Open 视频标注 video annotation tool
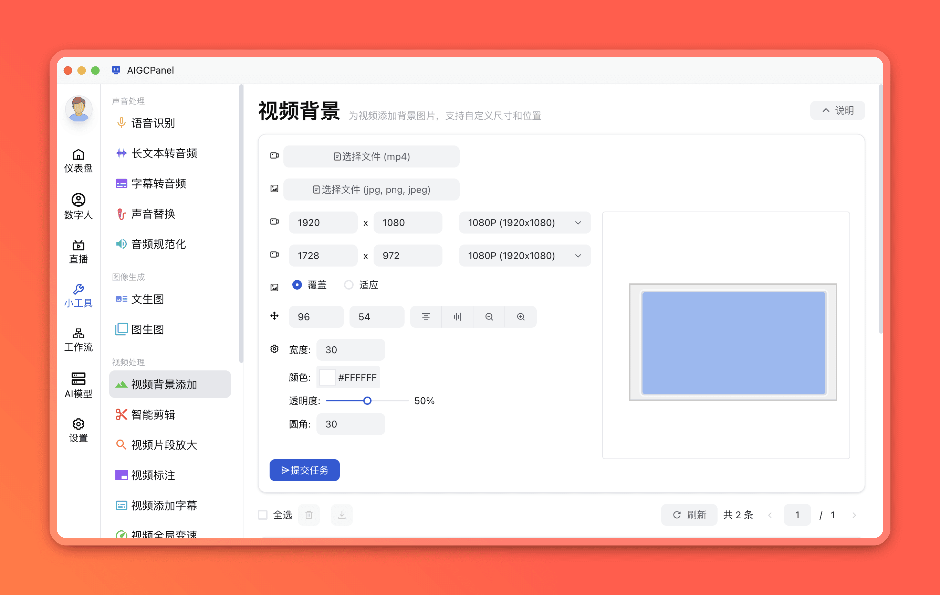The height and width of the screenshot is (595, 940). click(170, 475)
